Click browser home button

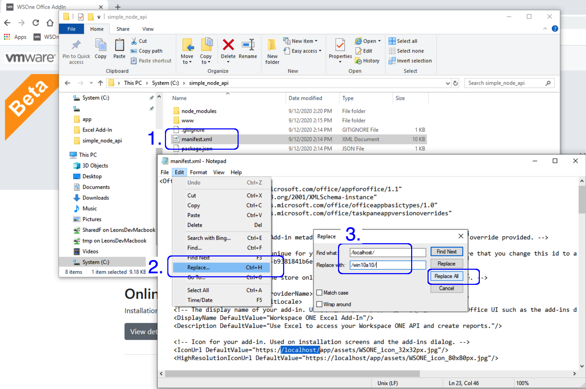50,23
